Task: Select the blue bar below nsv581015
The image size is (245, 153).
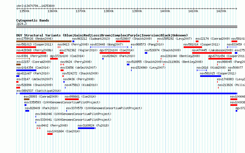Action: click(211, 76)
